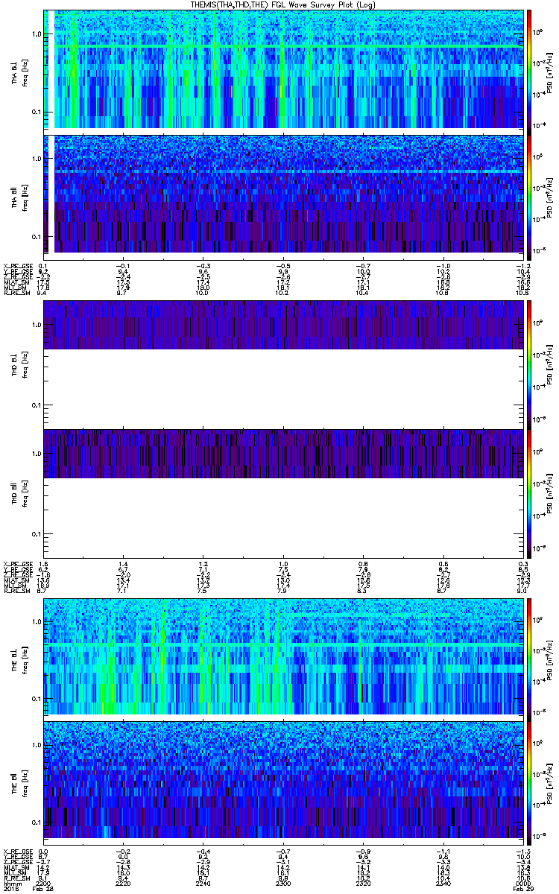Viewport: 559px width, 894px height.
Task: Click the R_RE_SM row label under the THA panels
Action: (16, 294)
